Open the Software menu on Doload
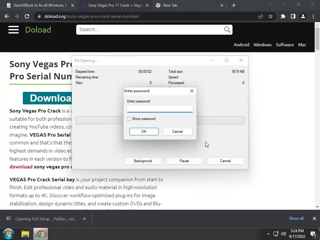This screenshot has width=320, height=240. click(285, 45)
